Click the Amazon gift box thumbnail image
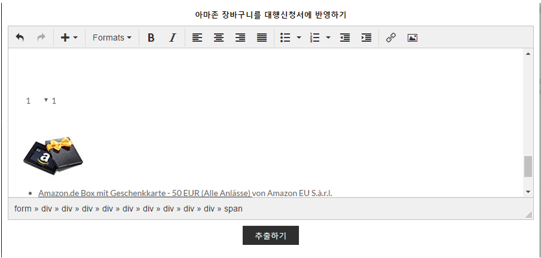The height and width of the screenshot is (258, 541). [53, 156]
